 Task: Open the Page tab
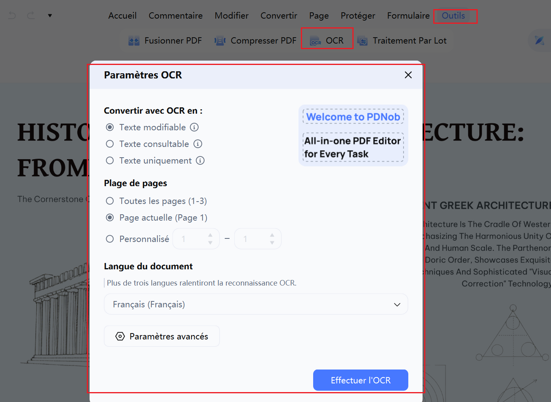(319, 15)
